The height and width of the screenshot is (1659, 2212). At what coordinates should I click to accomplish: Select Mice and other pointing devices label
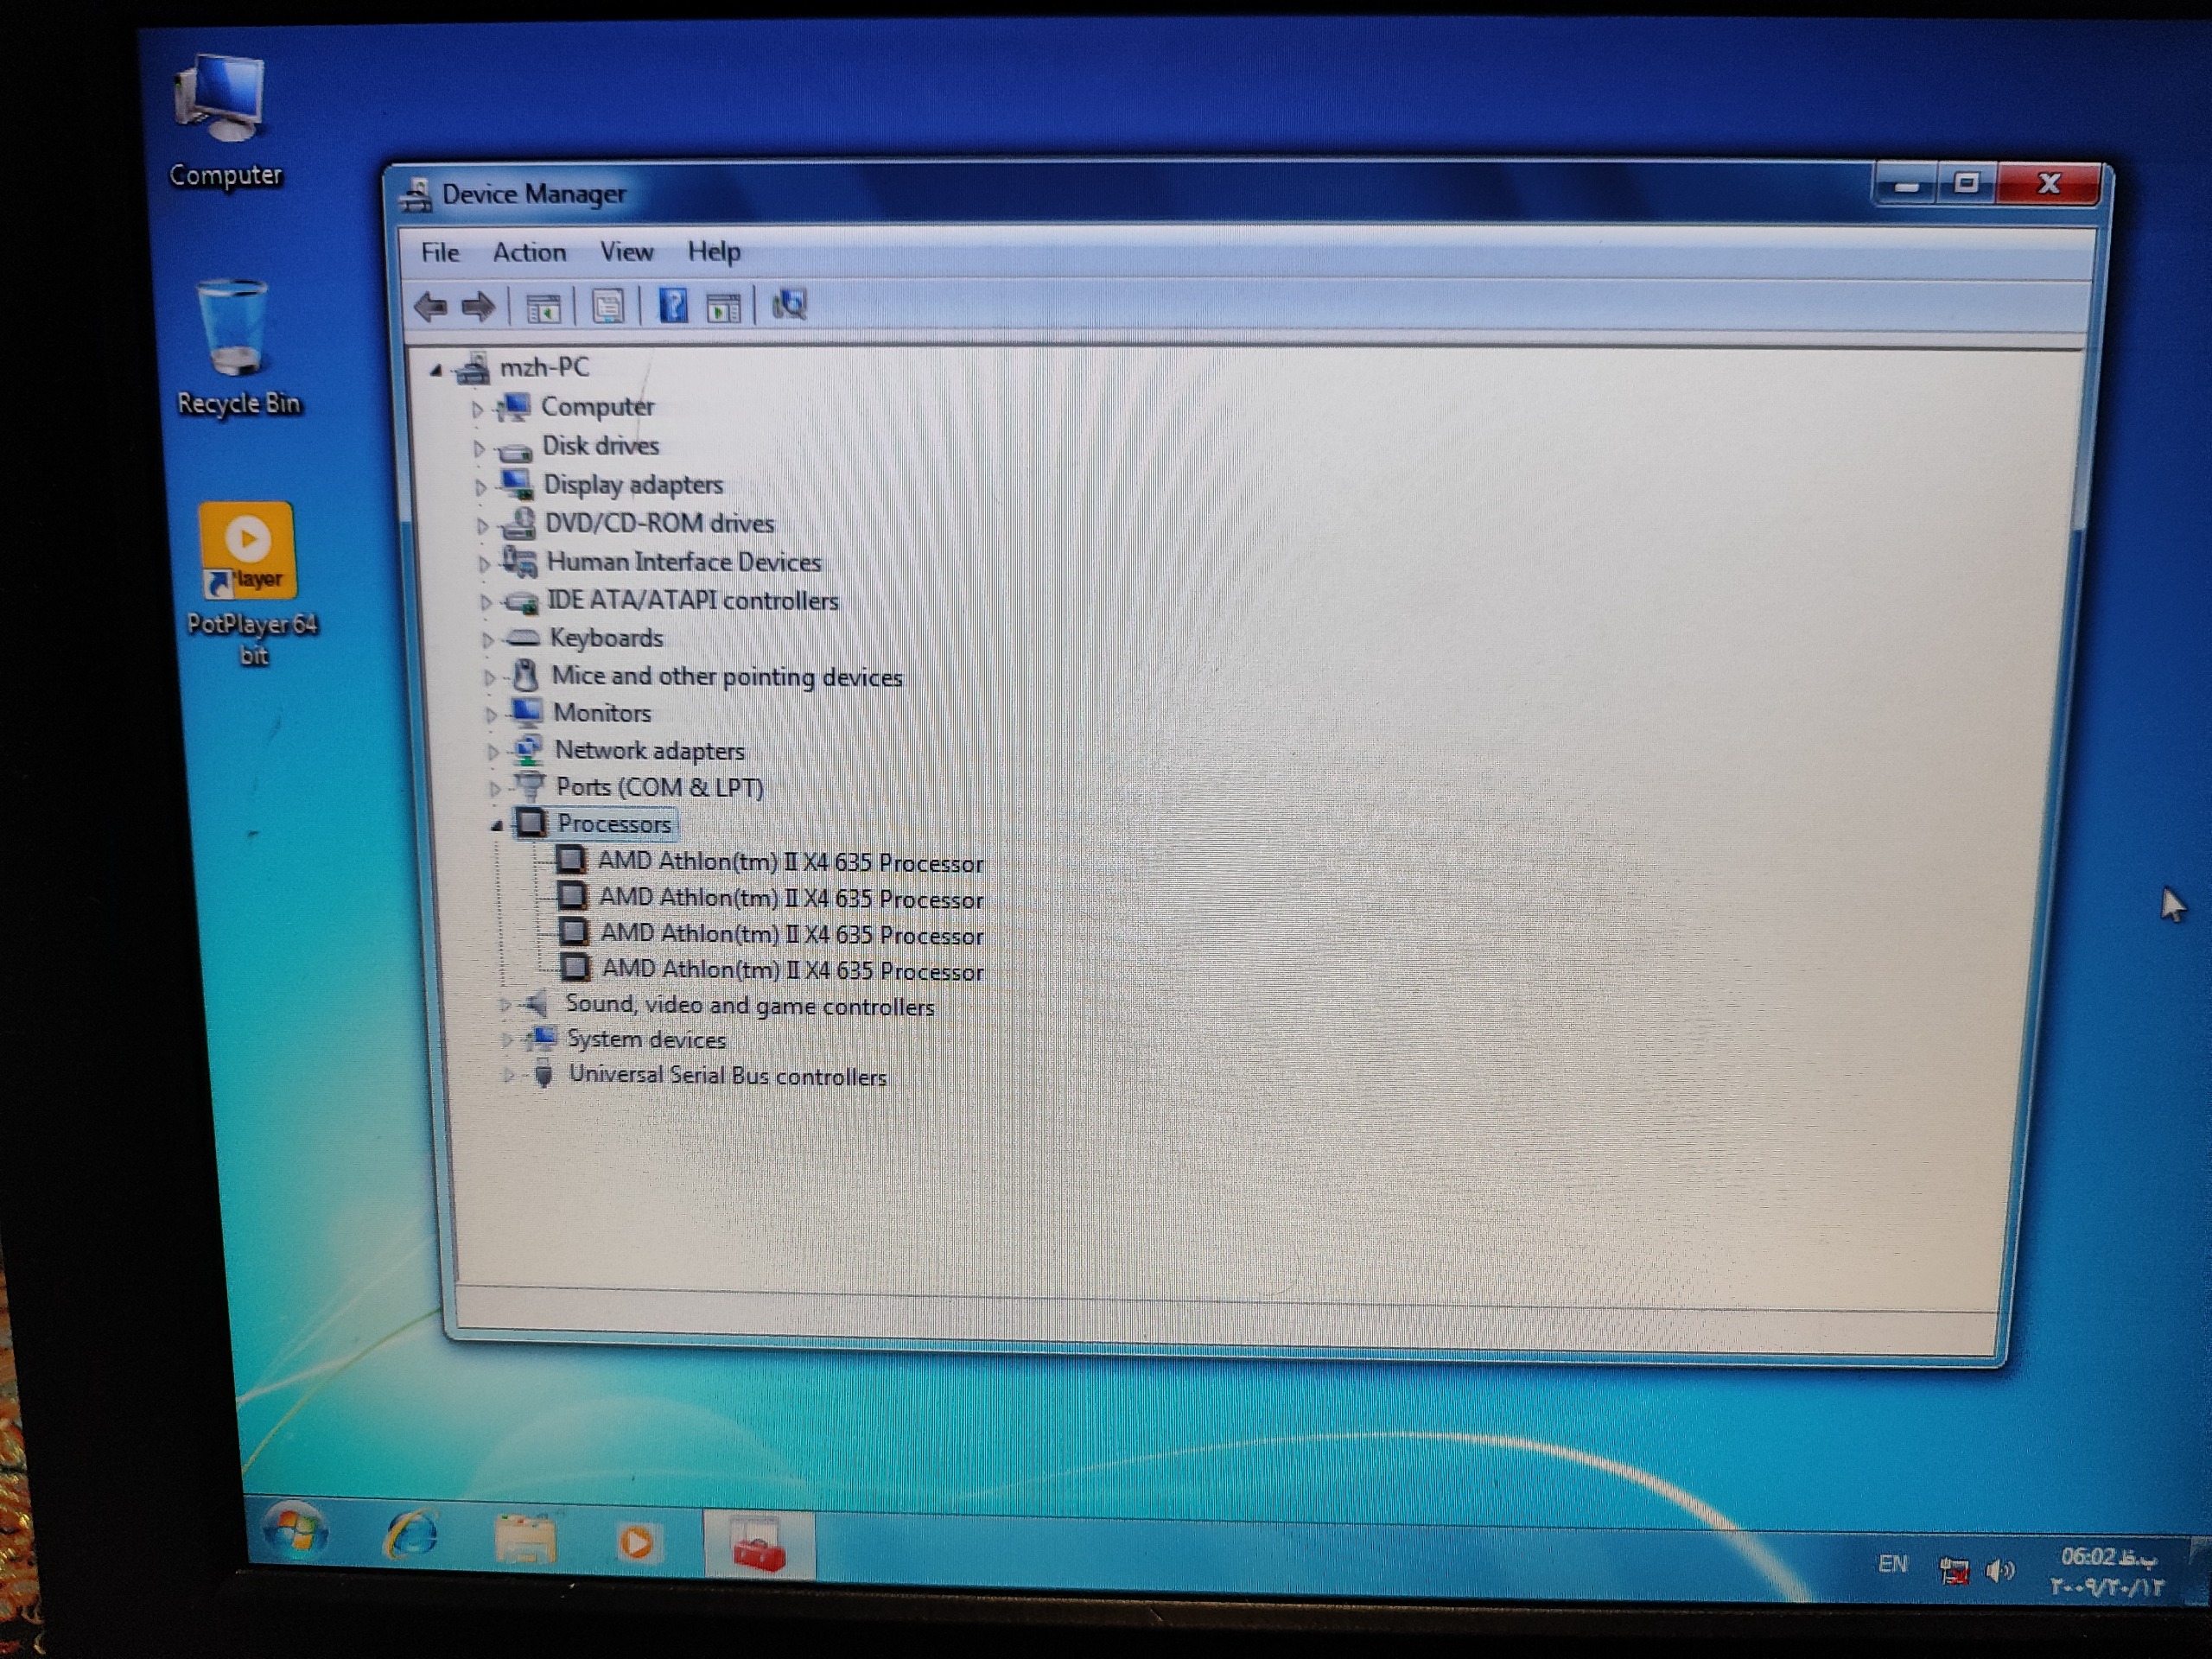point(727,677)
